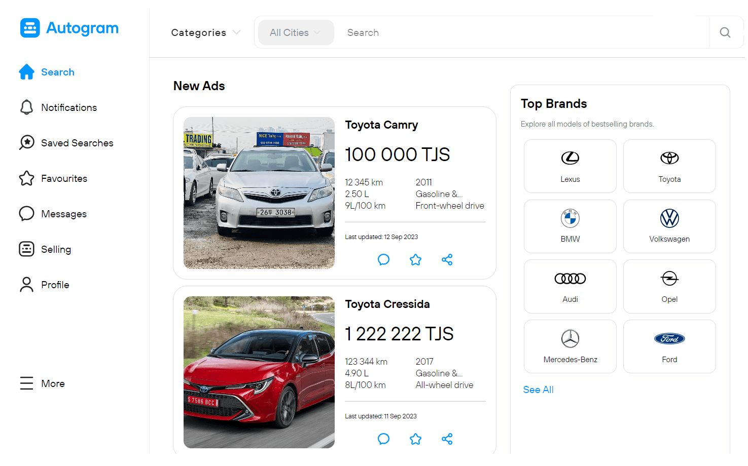Open the All Cities selector
748x466 pixels.
(296, 32)
